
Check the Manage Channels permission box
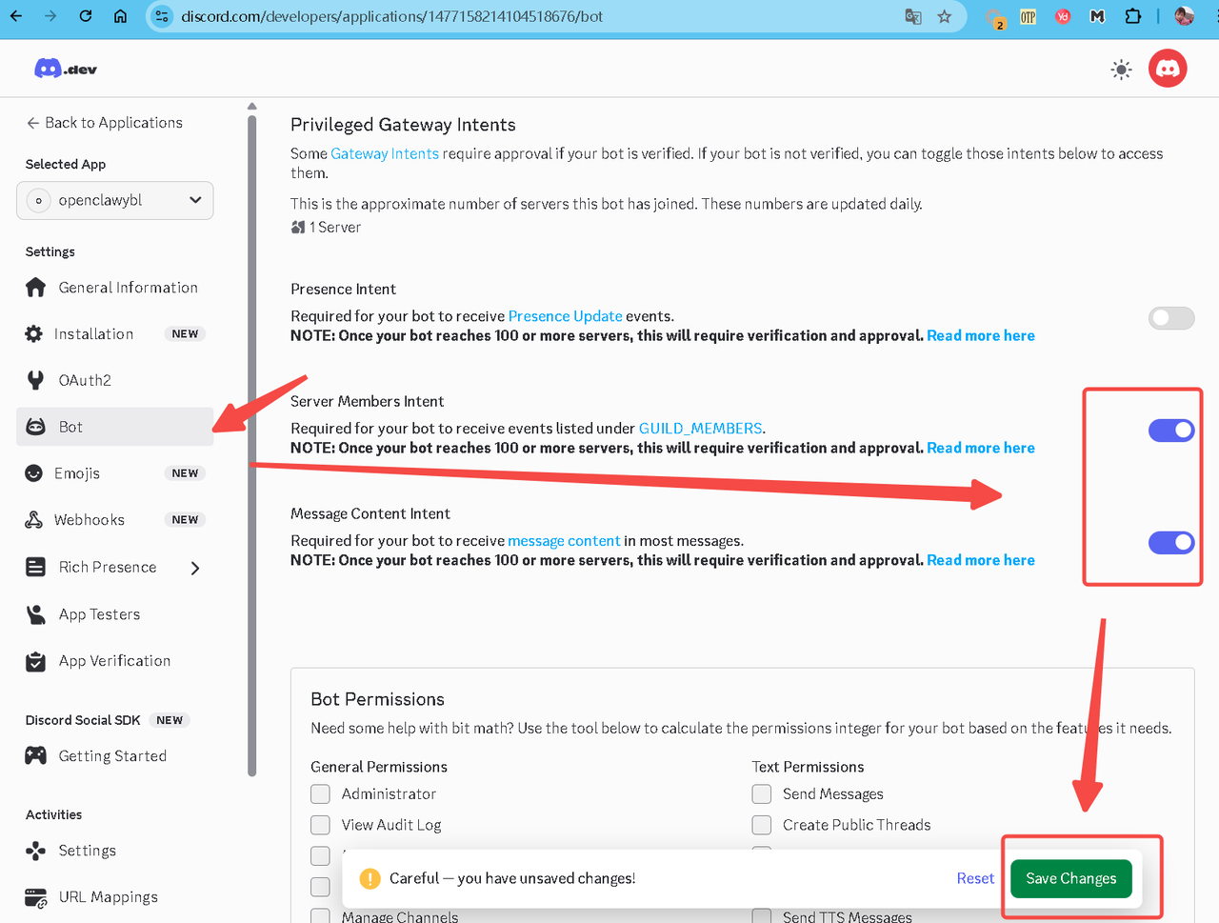click(321, 916)
